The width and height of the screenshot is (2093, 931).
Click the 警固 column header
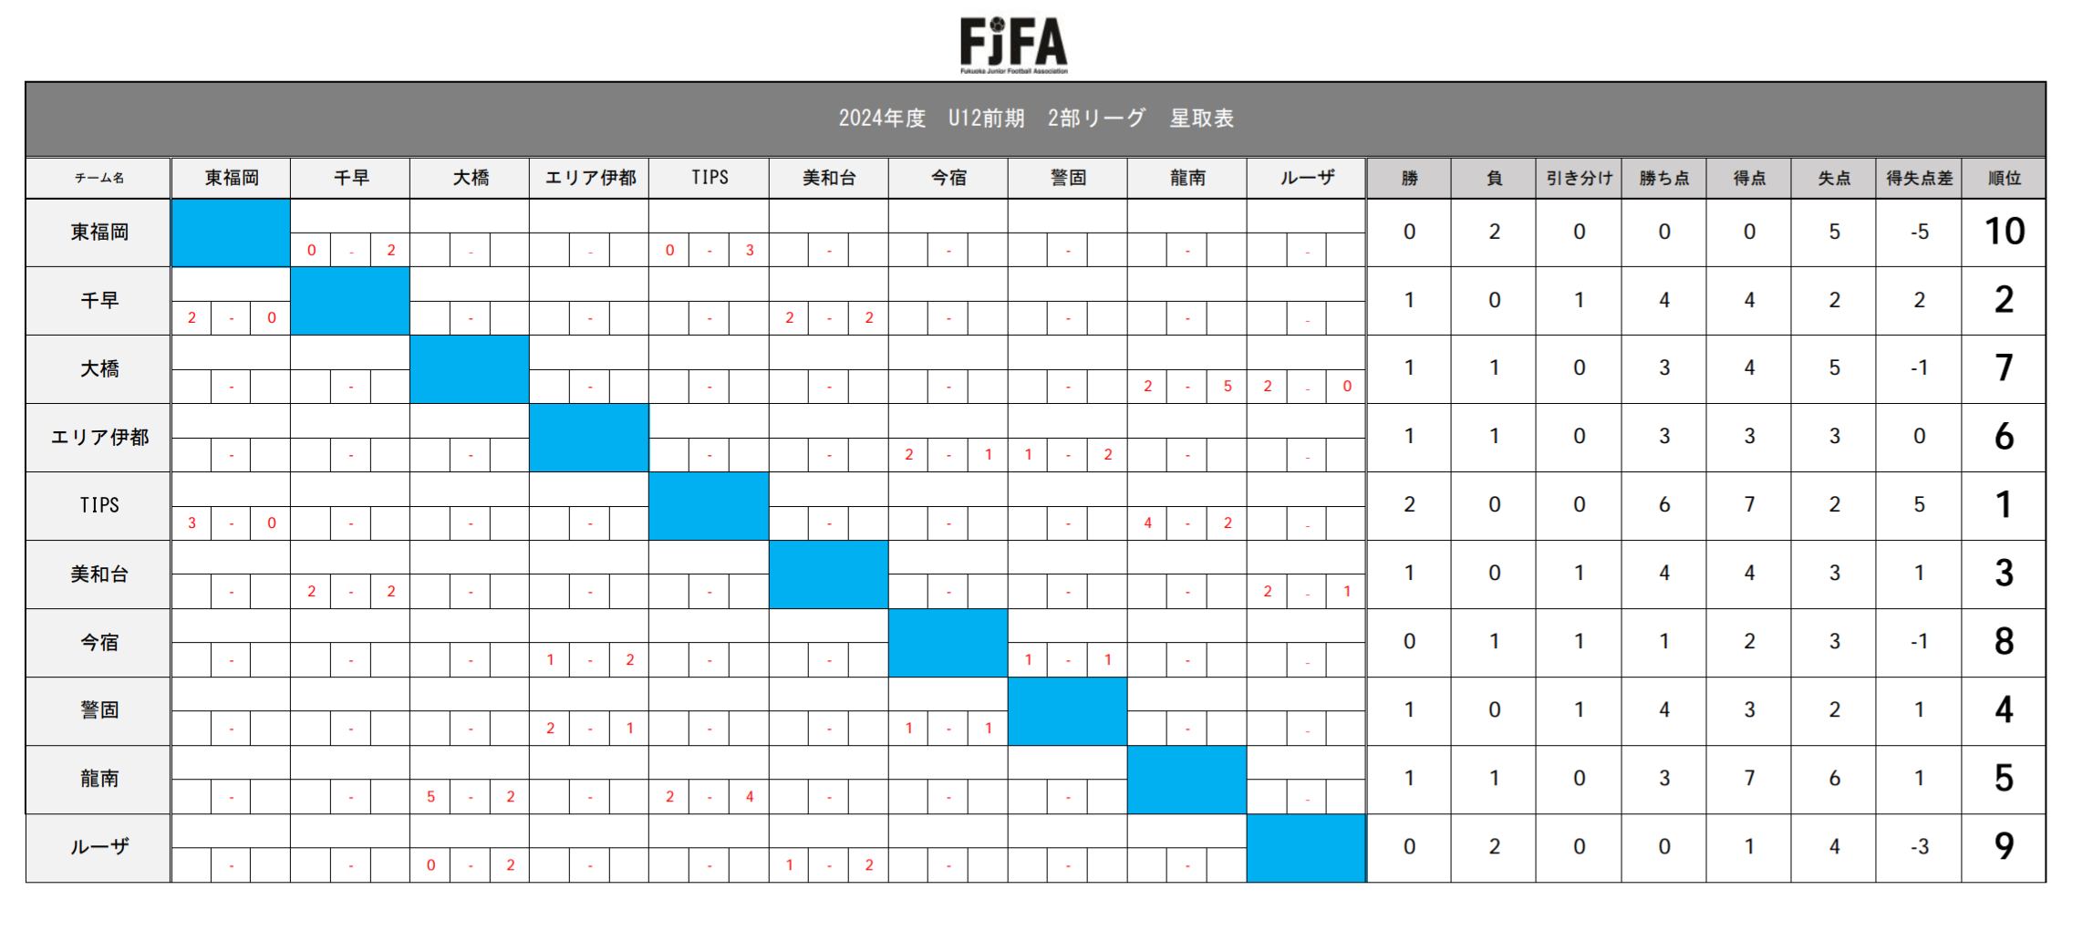tap(1067, 178)
